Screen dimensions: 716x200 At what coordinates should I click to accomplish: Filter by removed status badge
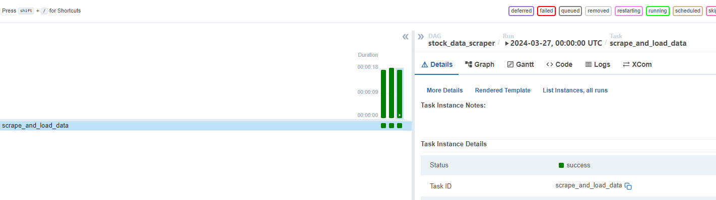(598, 11)
